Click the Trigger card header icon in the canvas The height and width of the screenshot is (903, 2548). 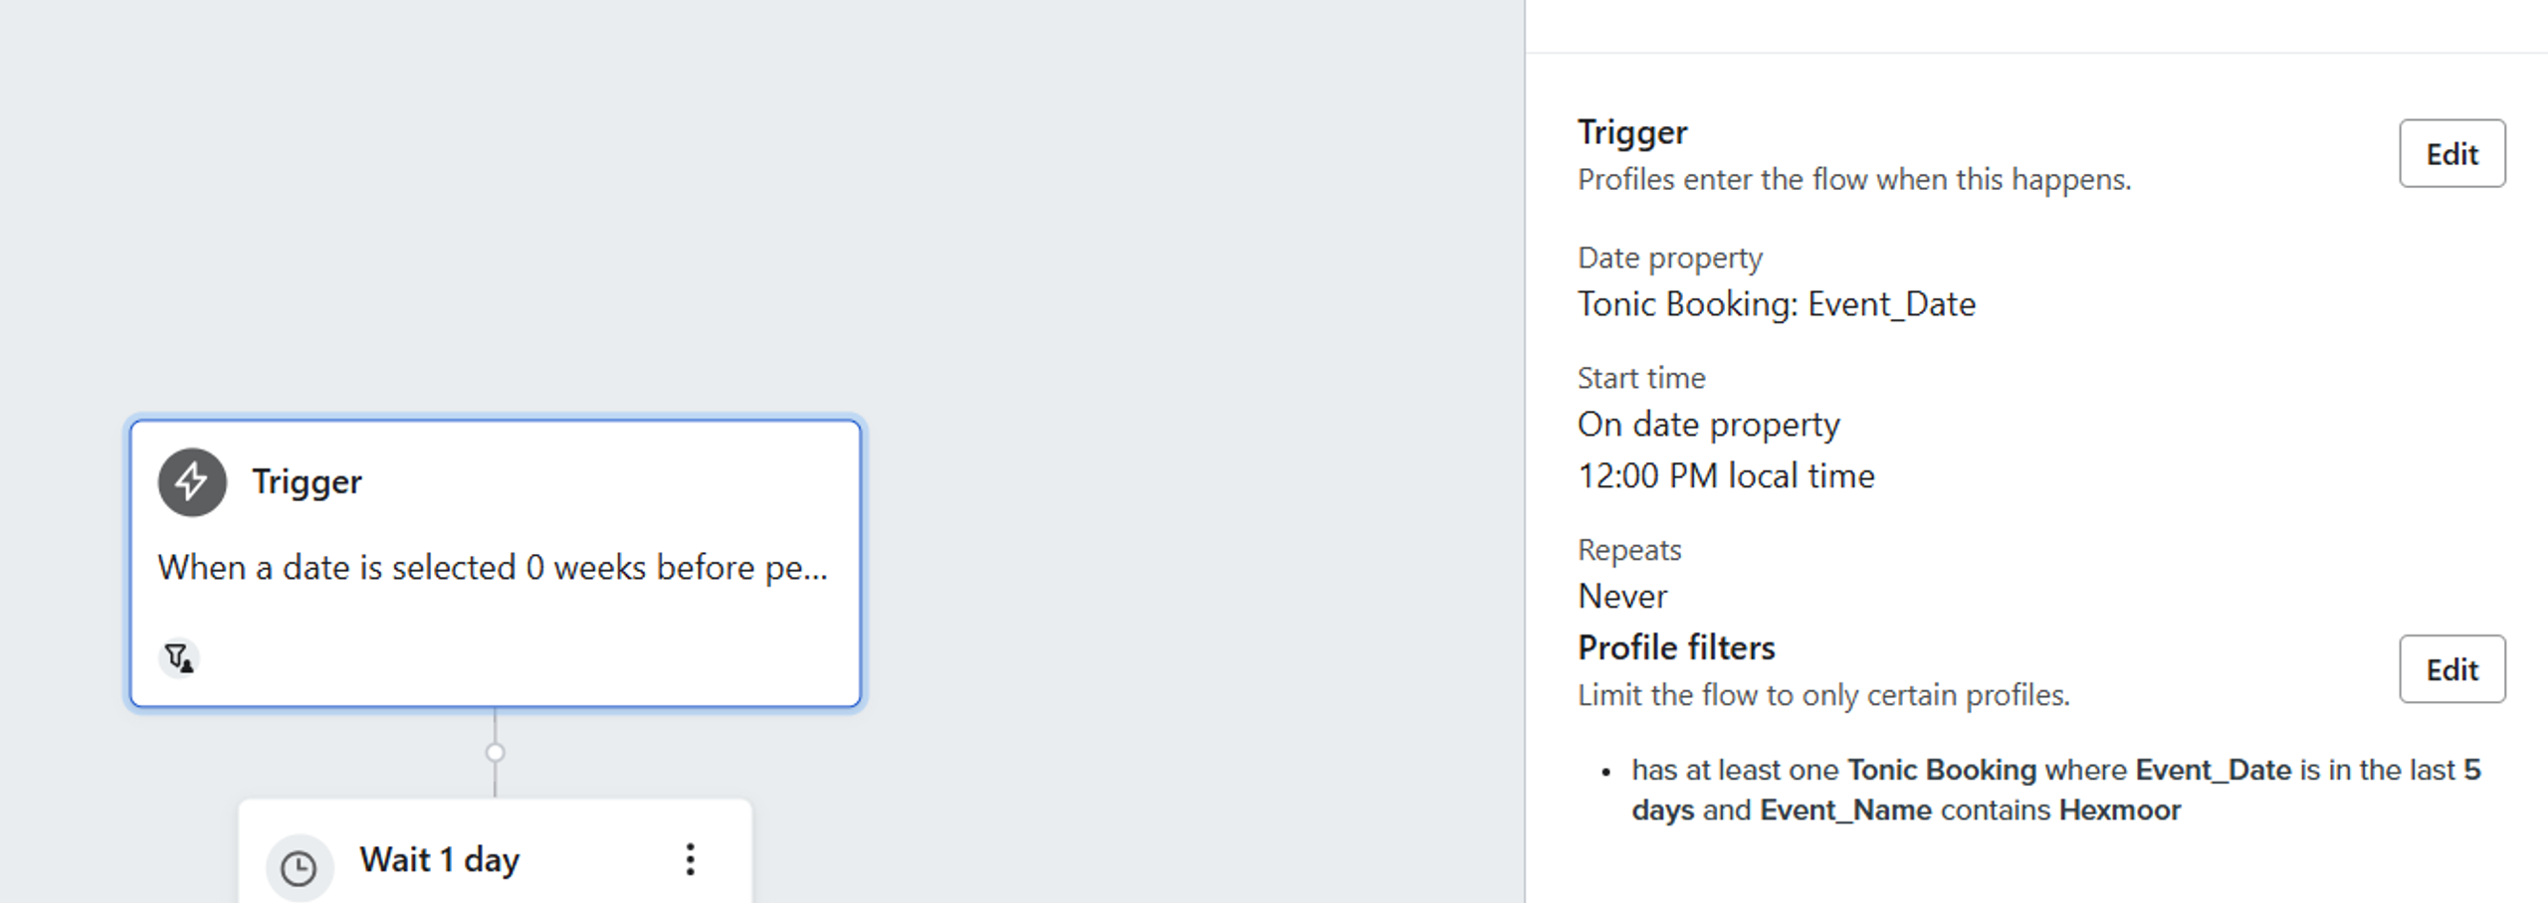[191, 482]
